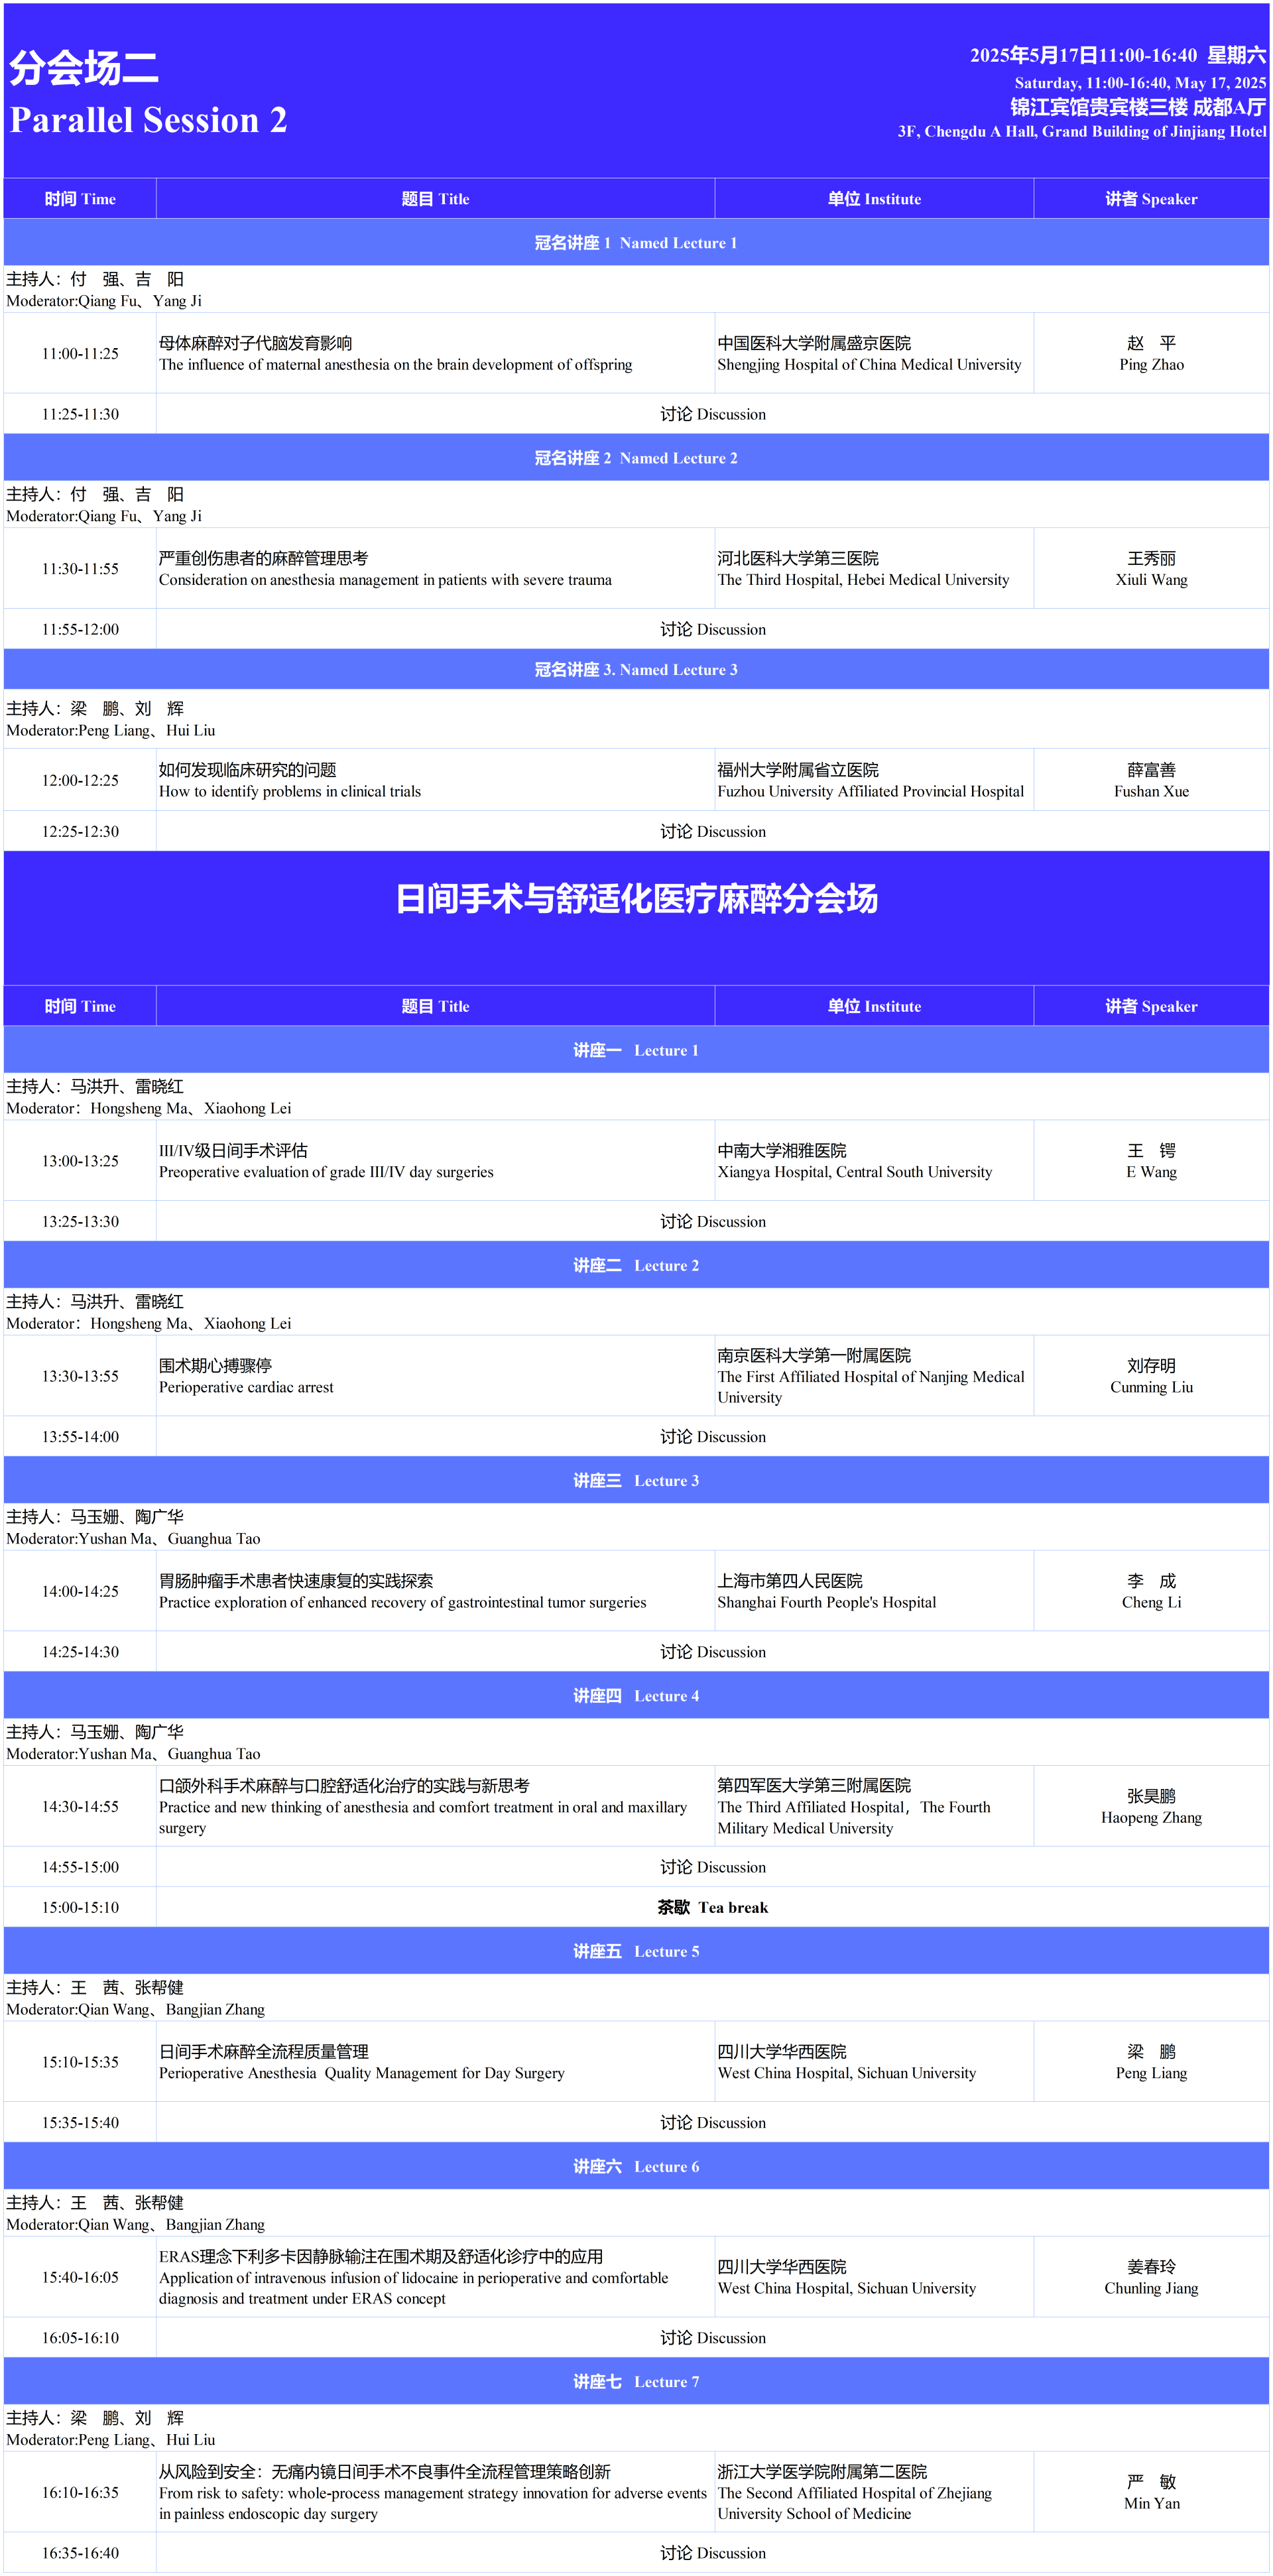Screen dimensions: 1273x2576
Task: Click speaker name Xiuli Wang
Action: coord(1151,580)
